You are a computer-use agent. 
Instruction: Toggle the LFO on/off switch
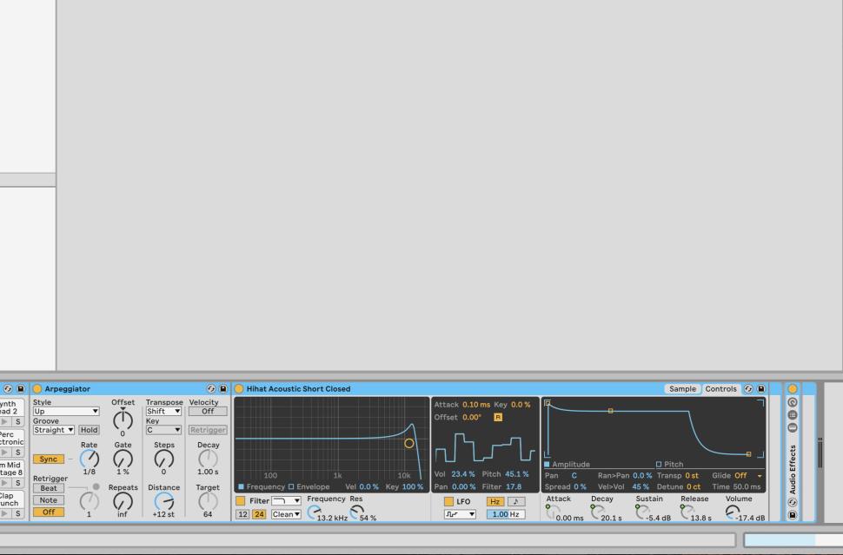tap(448, 502)
